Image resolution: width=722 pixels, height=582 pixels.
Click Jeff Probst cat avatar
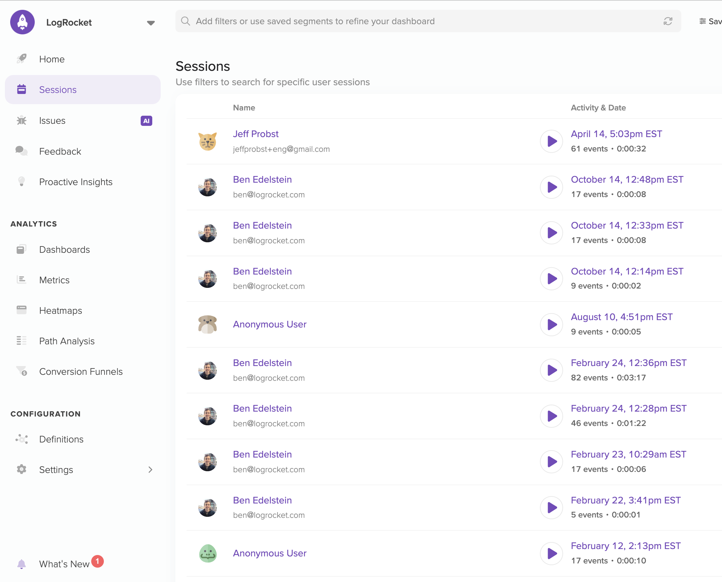coord(208,141)
